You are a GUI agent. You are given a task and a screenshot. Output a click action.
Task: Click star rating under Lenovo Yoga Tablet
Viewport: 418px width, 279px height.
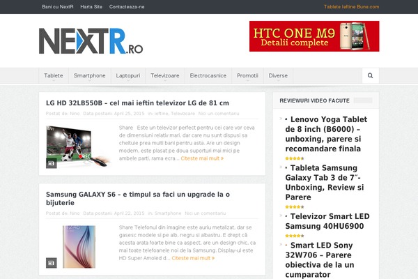pyautogui.click(x=295, y=158)
